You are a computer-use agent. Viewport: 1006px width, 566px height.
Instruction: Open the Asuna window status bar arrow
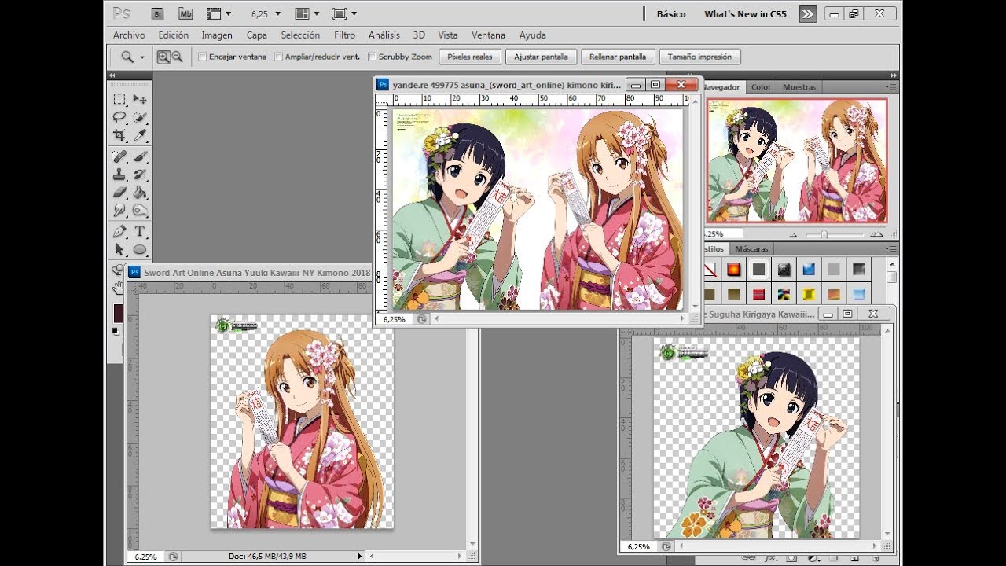coord(360,556)
